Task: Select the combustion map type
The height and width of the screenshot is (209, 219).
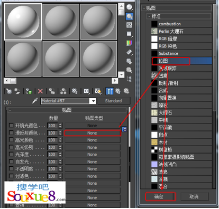Action: [181, 24]
